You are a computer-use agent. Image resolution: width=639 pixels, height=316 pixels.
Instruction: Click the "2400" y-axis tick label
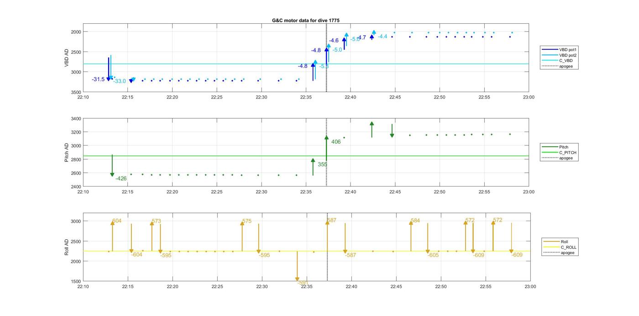75,187
